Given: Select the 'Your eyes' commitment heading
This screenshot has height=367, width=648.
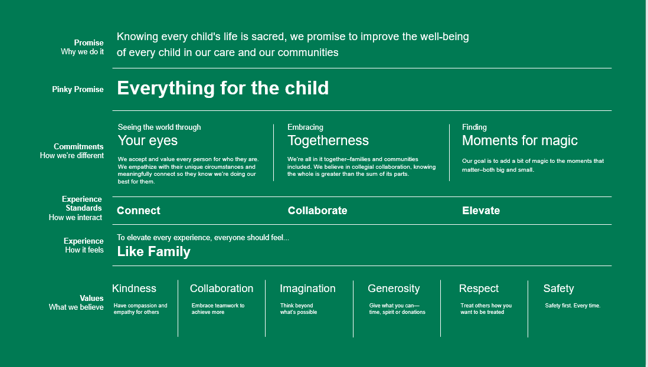Looking at the screenshot, I should (x=148, y=140).
